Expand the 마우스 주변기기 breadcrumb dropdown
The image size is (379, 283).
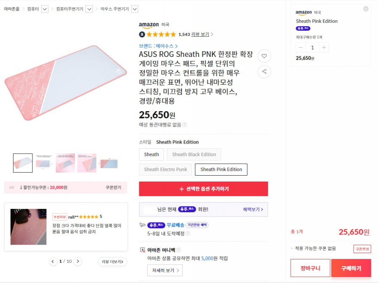[x=135, y=9]
